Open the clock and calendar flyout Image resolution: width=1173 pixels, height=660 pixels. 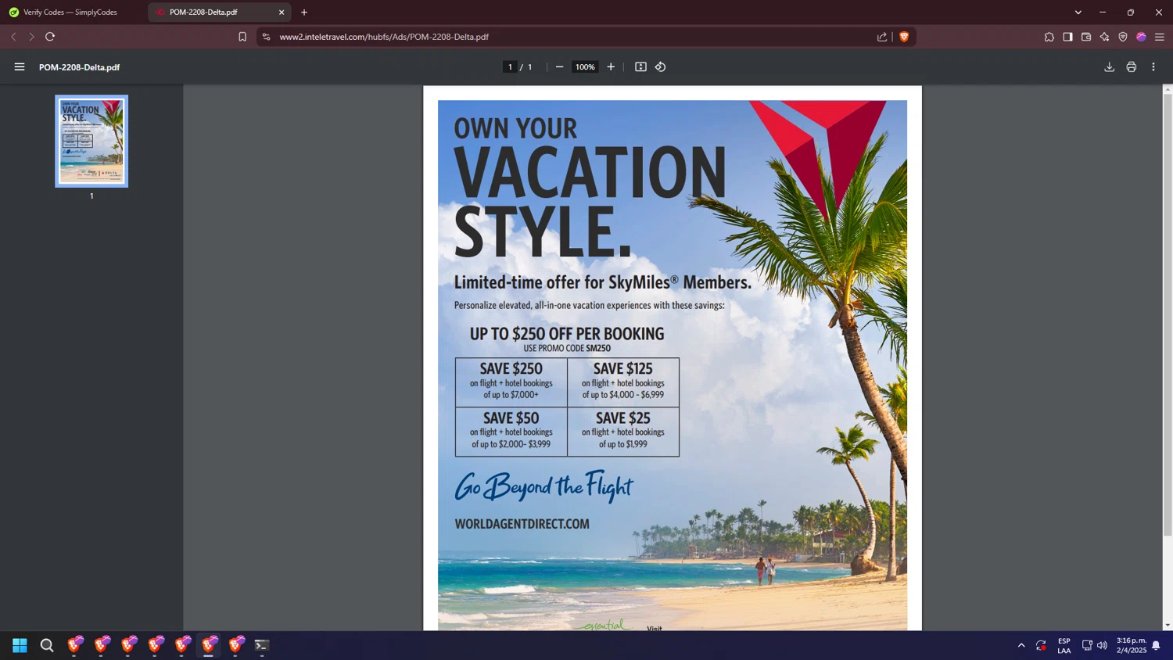point(1132,645)
